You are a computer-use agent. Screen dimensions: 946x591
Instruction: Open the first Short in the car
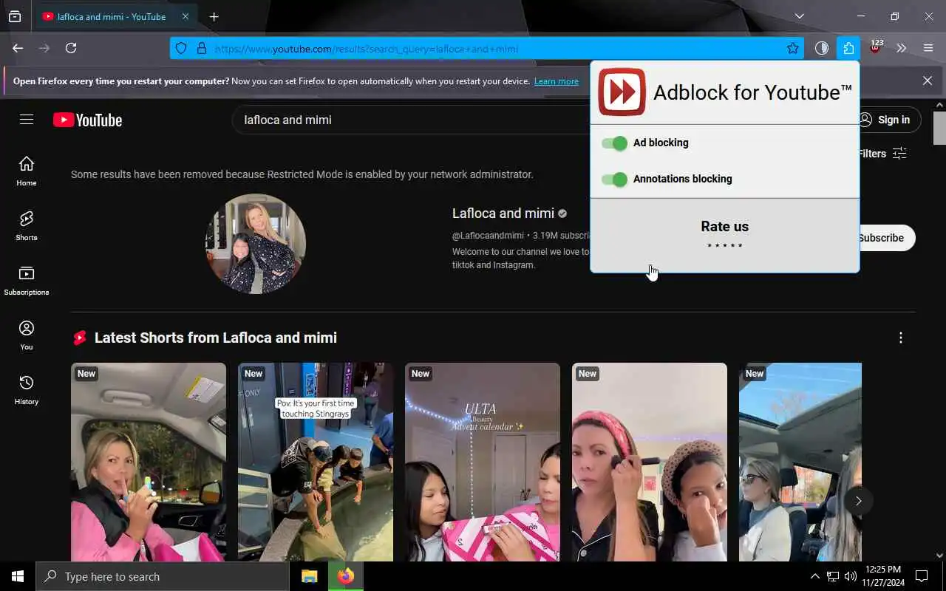(149, 462)
